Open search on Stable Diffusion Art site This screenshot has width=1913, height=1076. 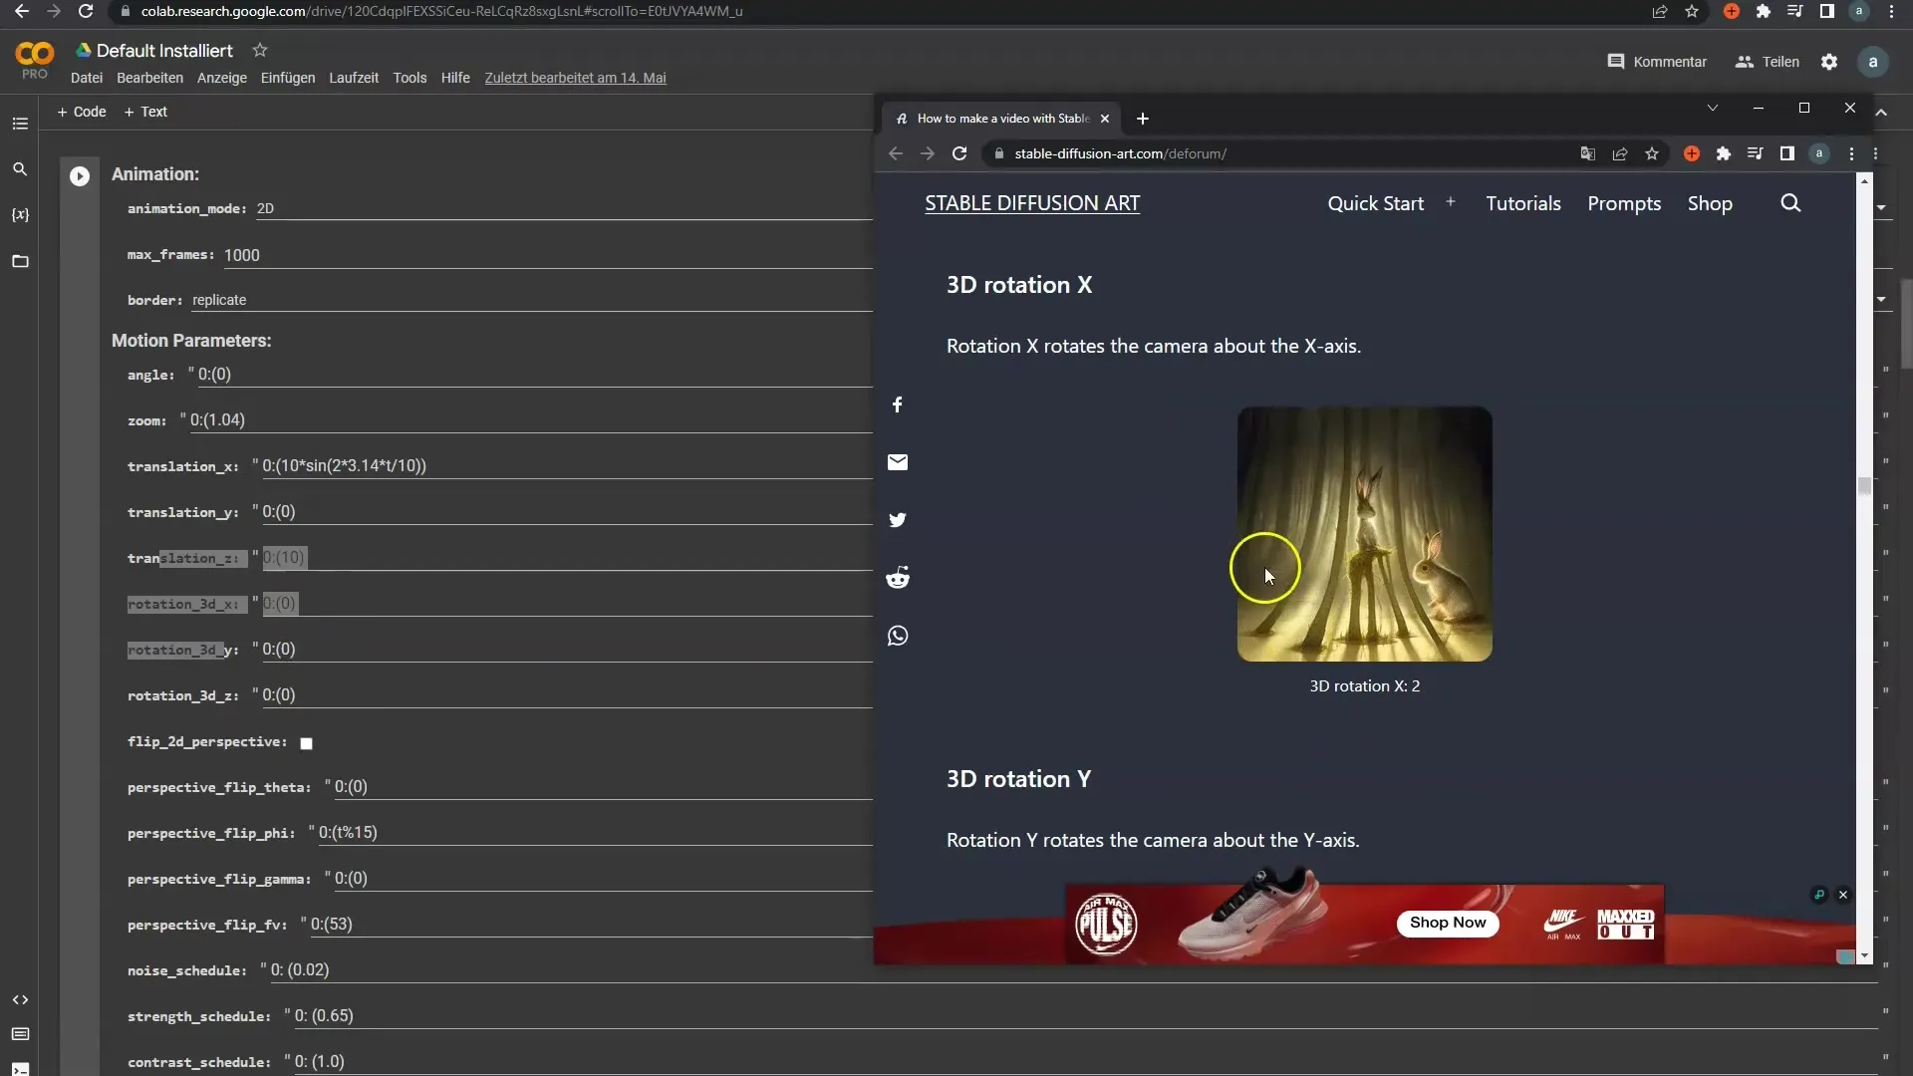pyautogui.click(x=1790, y=203)
